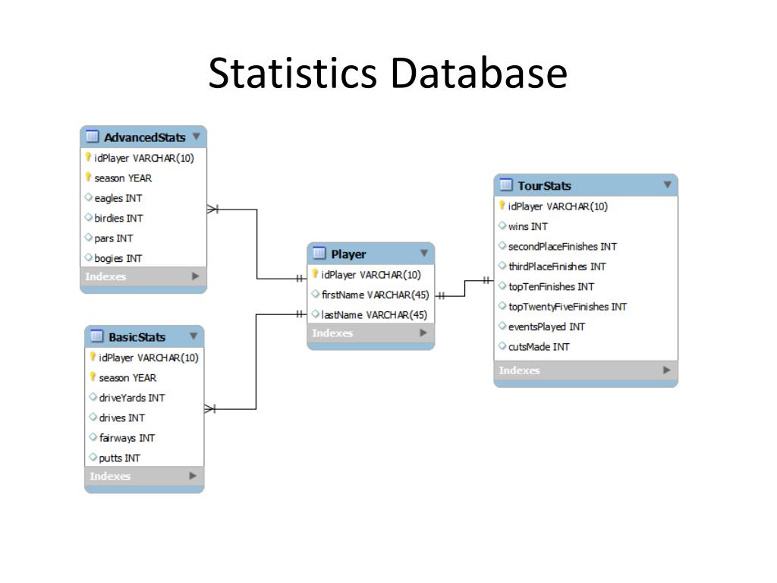
Task: Select 'drives INT' column text
Action: click(122, 418)
